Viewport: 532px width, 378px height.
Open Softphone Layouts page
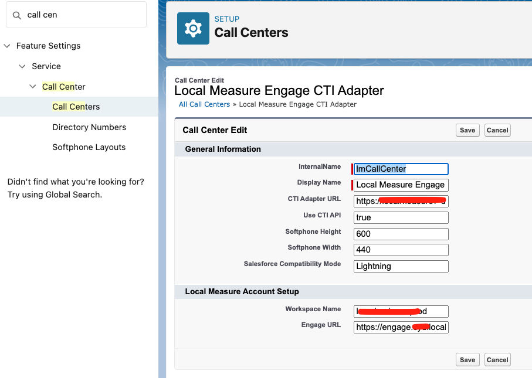pyautogui.click(x=89, y=147)
